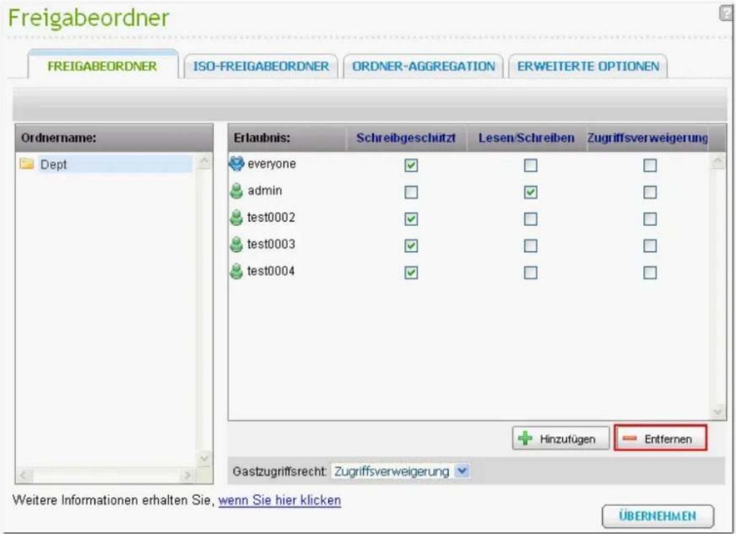Click the Lesen/Schreiben column header
This screenshot has width=736, height=534.
point(526,138)
